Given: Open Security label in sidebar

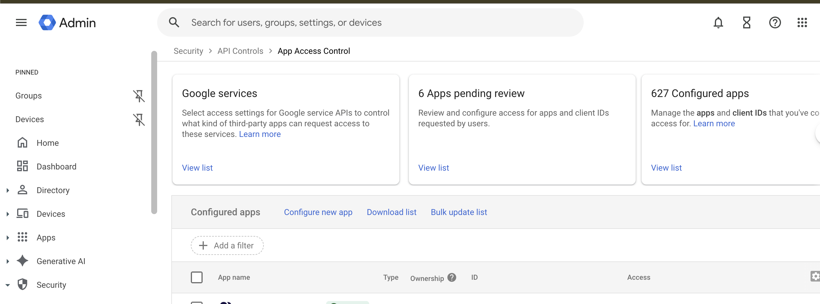Looking at the screenshot, I should [51, 284].
